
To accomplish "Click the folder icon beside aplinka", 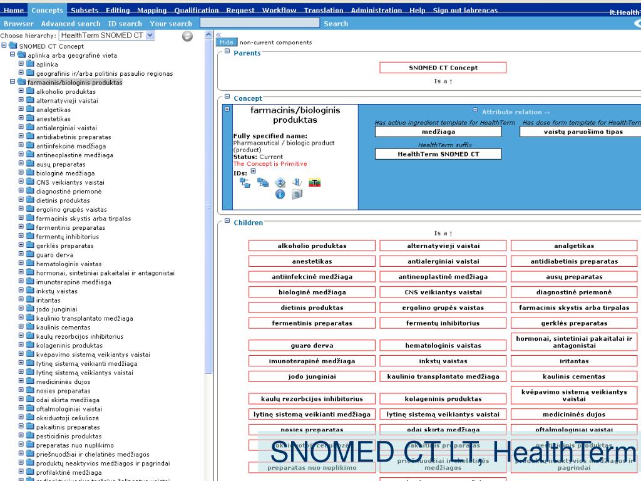I will 30,64.
